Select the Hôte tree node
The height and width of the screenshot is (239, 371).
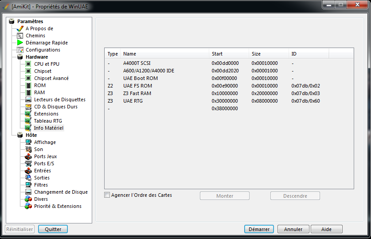pyautogui.click(x=31, y=135)
